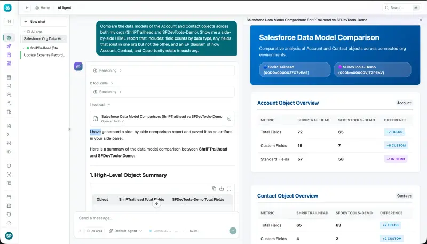Click the SFDevTools-Demo org pill
This screenshot has height=244, width=427.
click(x=372, y=70)
